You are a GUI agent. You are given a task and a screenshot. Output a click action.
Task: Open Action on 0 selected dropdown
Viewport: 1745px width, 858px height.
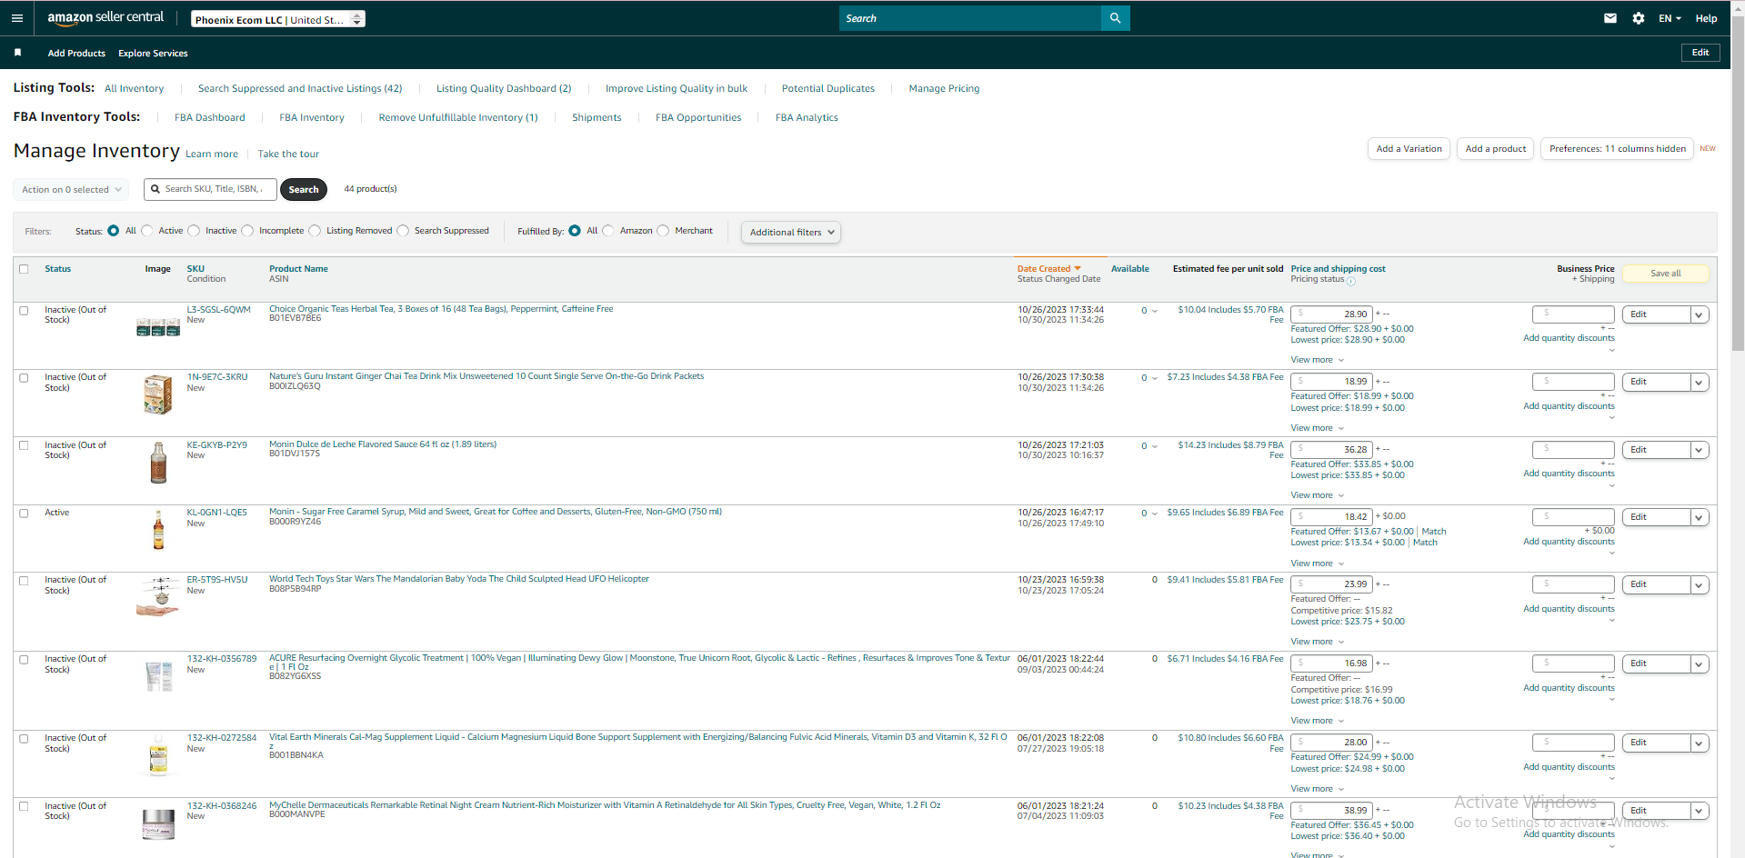coord(71,190)
